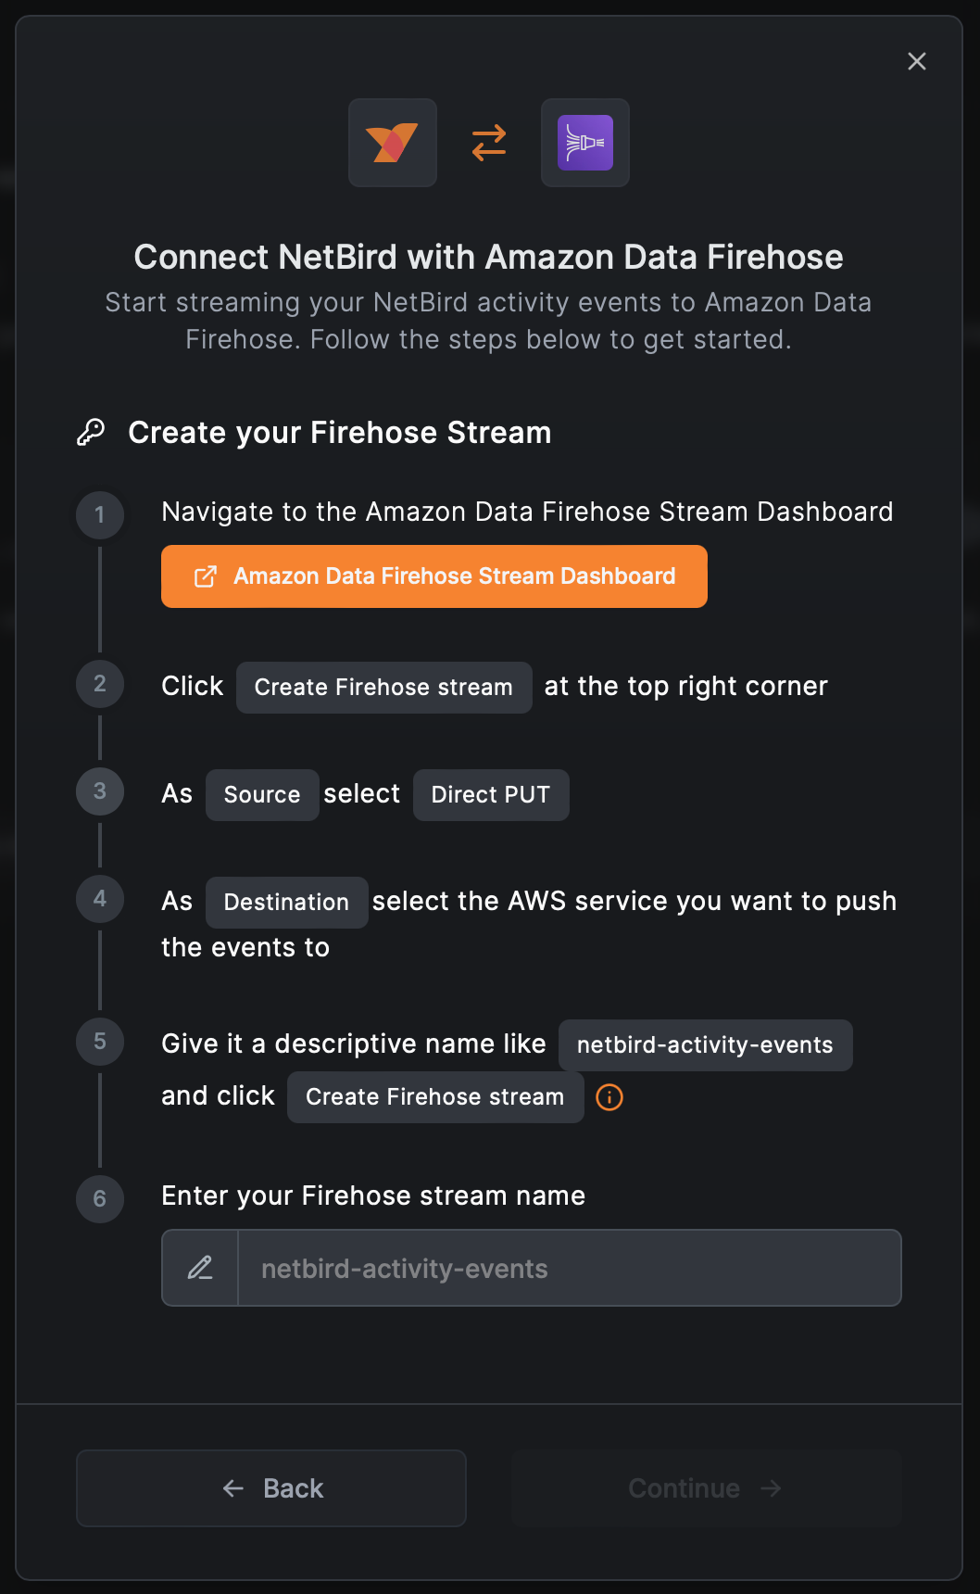Click the pencil edit icon in the stream name field
Screen dimensions: 980x1594
[x=199, y=1268]
